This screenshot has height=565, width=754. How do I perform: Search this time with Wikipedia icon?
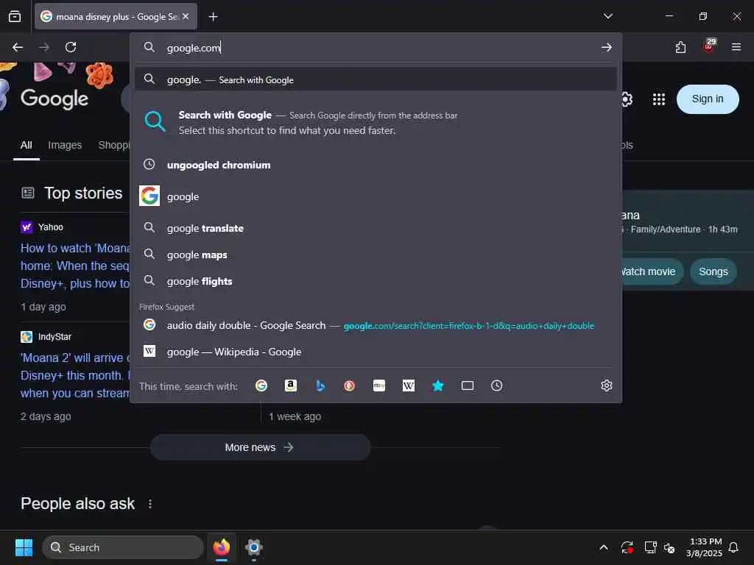(x=408, y=385)
